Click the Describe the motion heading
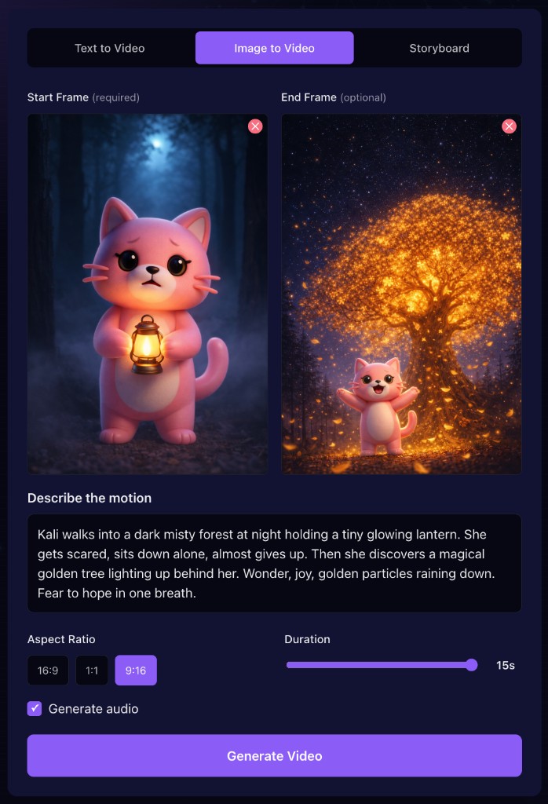The width and height of the screenshot is (548, 804). click(x=90, y=498)
